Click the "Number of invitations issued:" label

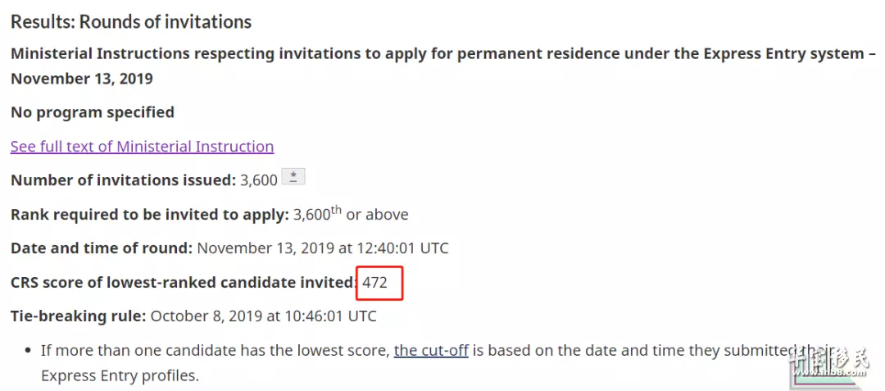point(124,180)
